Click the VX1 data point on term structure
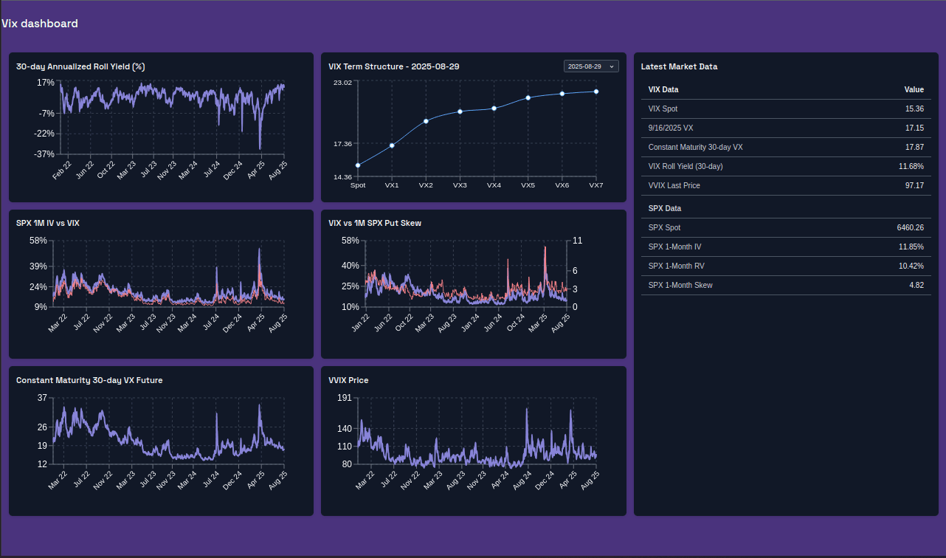 (392, 145)
